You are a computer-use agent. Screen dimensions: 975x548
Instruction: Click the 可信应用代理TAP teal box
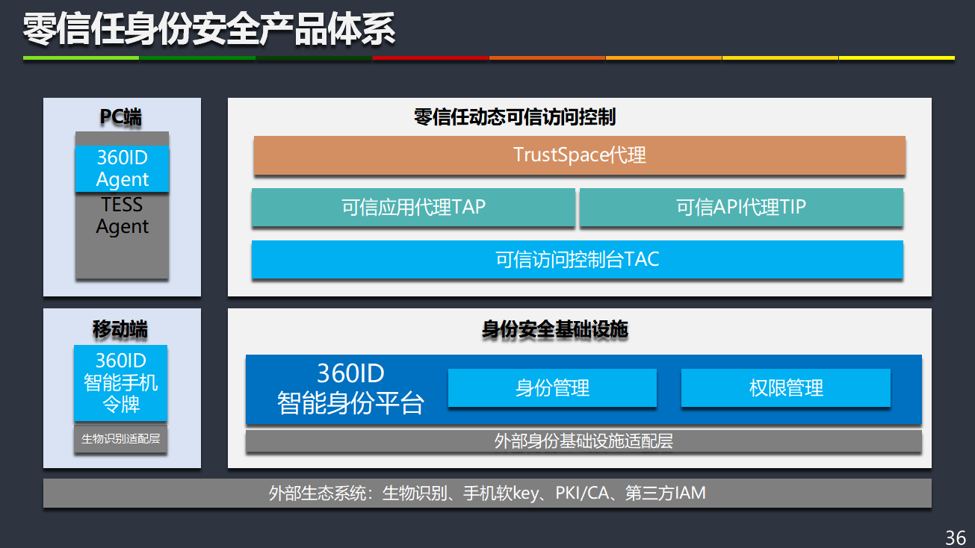tap(413, 207)
